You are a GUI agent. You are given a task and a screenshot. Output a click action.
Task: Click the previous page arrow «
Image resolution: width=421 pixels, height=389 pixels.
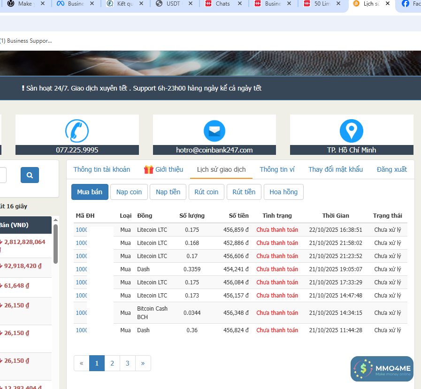point(82,363)
